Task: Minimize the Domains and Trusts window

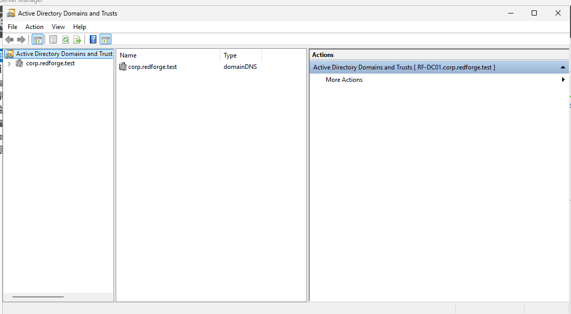Action: [511, 13]
